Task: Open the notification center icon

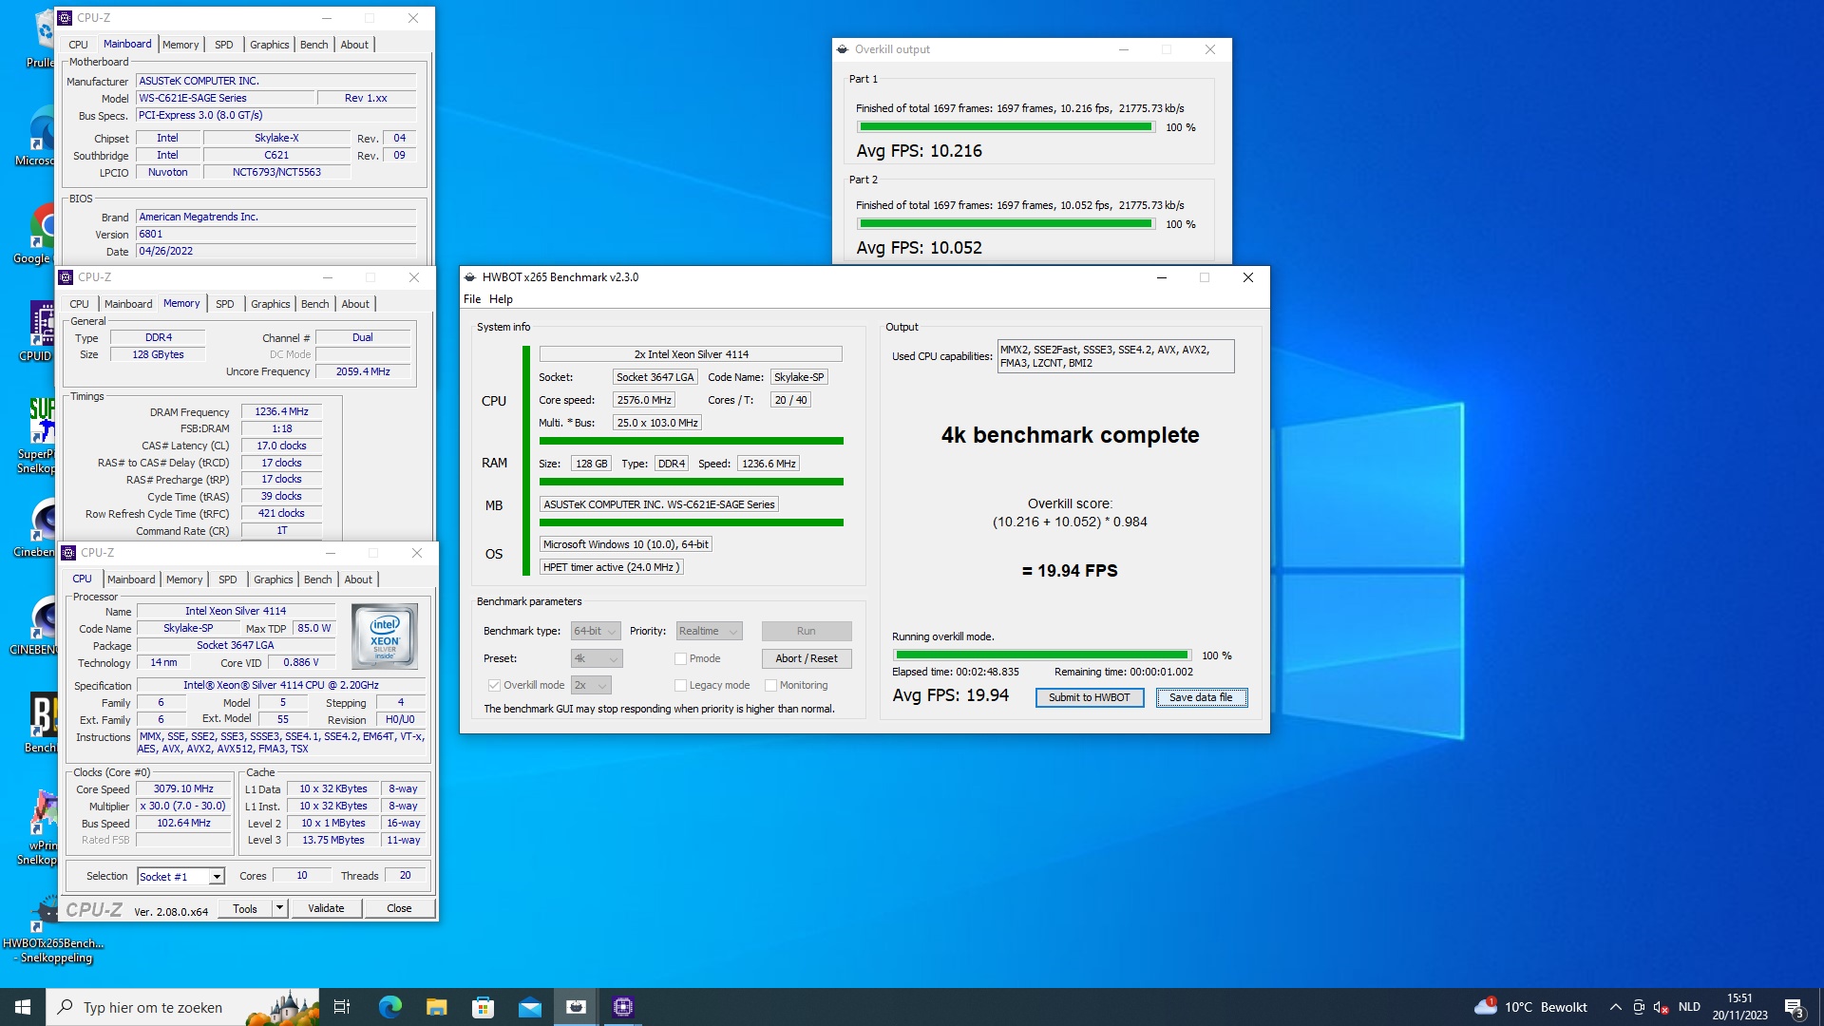Action: [1794, 1007]
